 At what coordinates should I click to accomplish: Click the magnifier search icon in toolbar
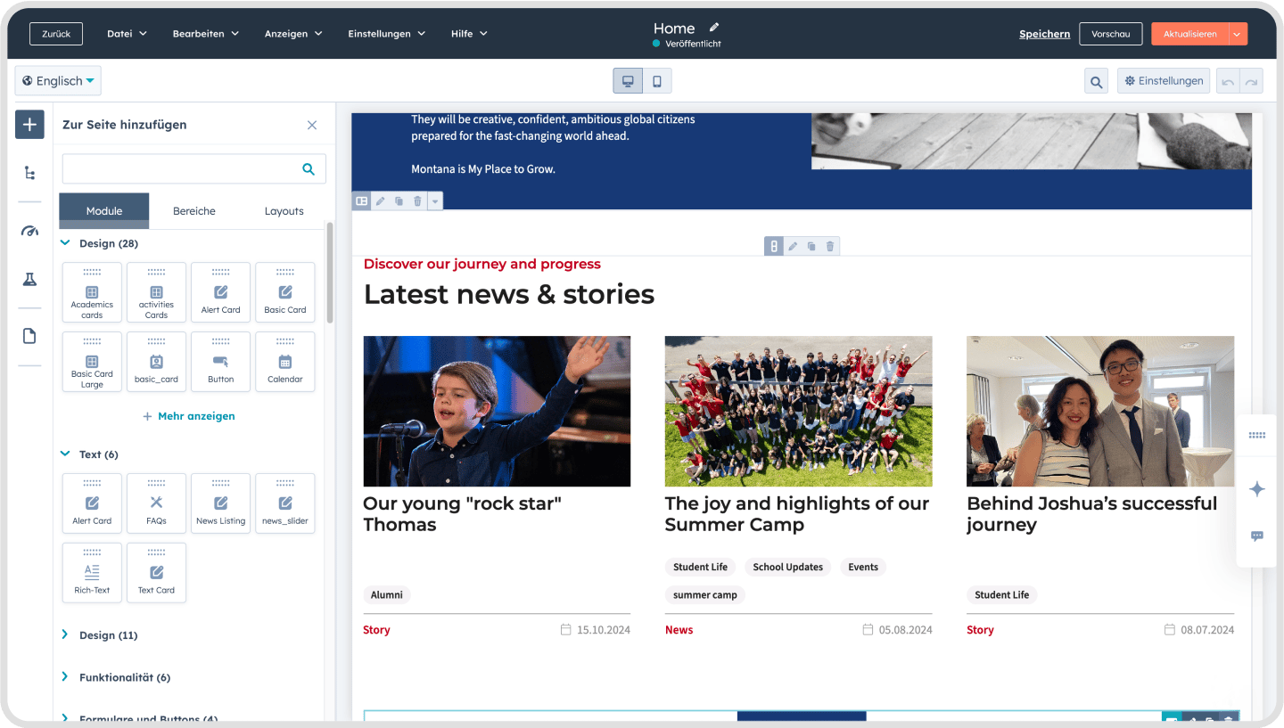pos(1096,82)
